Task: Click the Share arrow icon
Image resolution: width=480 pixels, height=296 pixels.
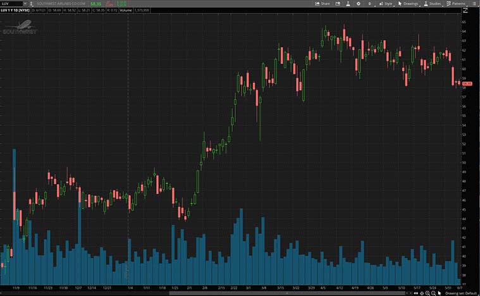Action: pos(317,4)
